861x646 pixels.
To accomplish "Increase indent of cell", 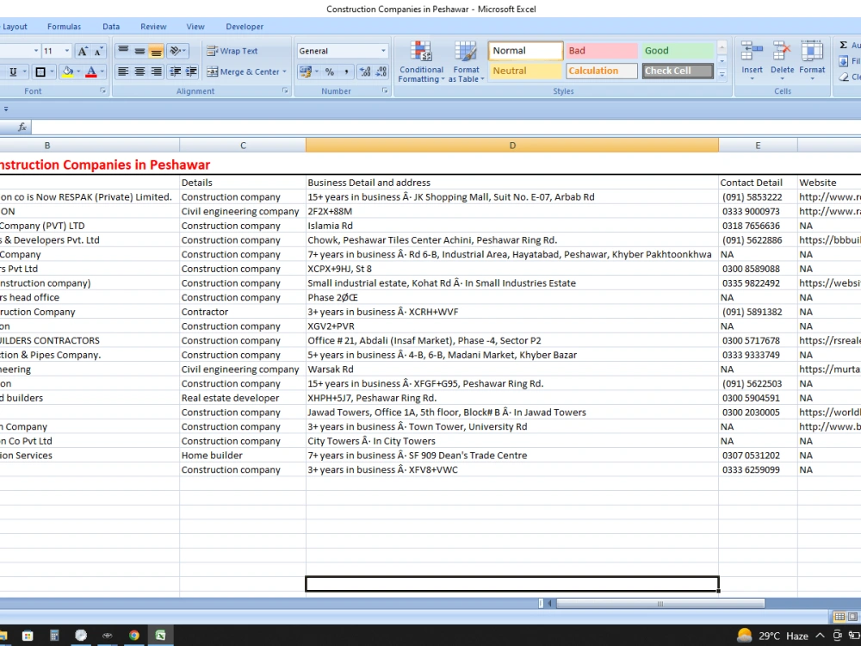I will [191, 71].
